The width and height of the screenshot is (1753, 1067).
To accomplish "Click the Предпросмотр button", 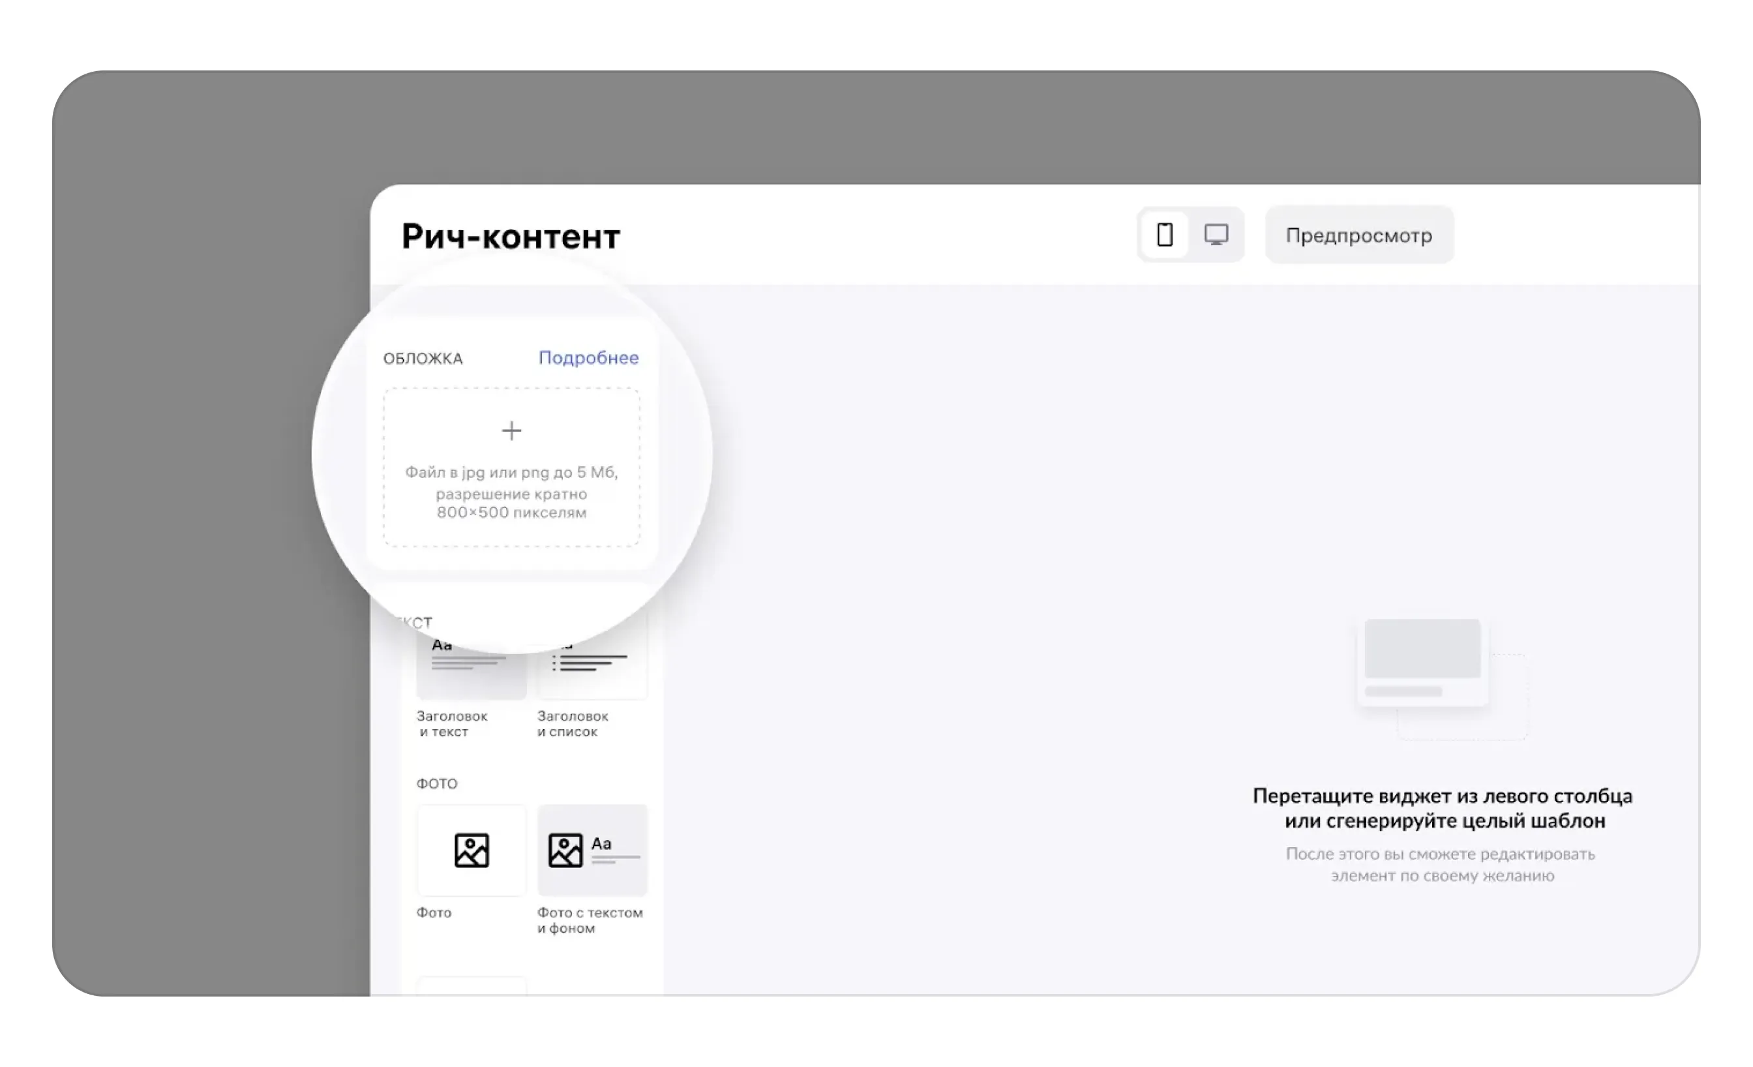I will tap(1358, 235).
